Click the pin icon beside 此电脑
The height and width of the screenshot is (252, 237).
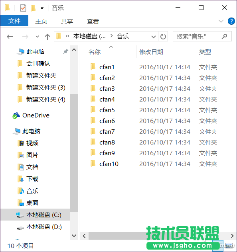[x=65, y=52]
